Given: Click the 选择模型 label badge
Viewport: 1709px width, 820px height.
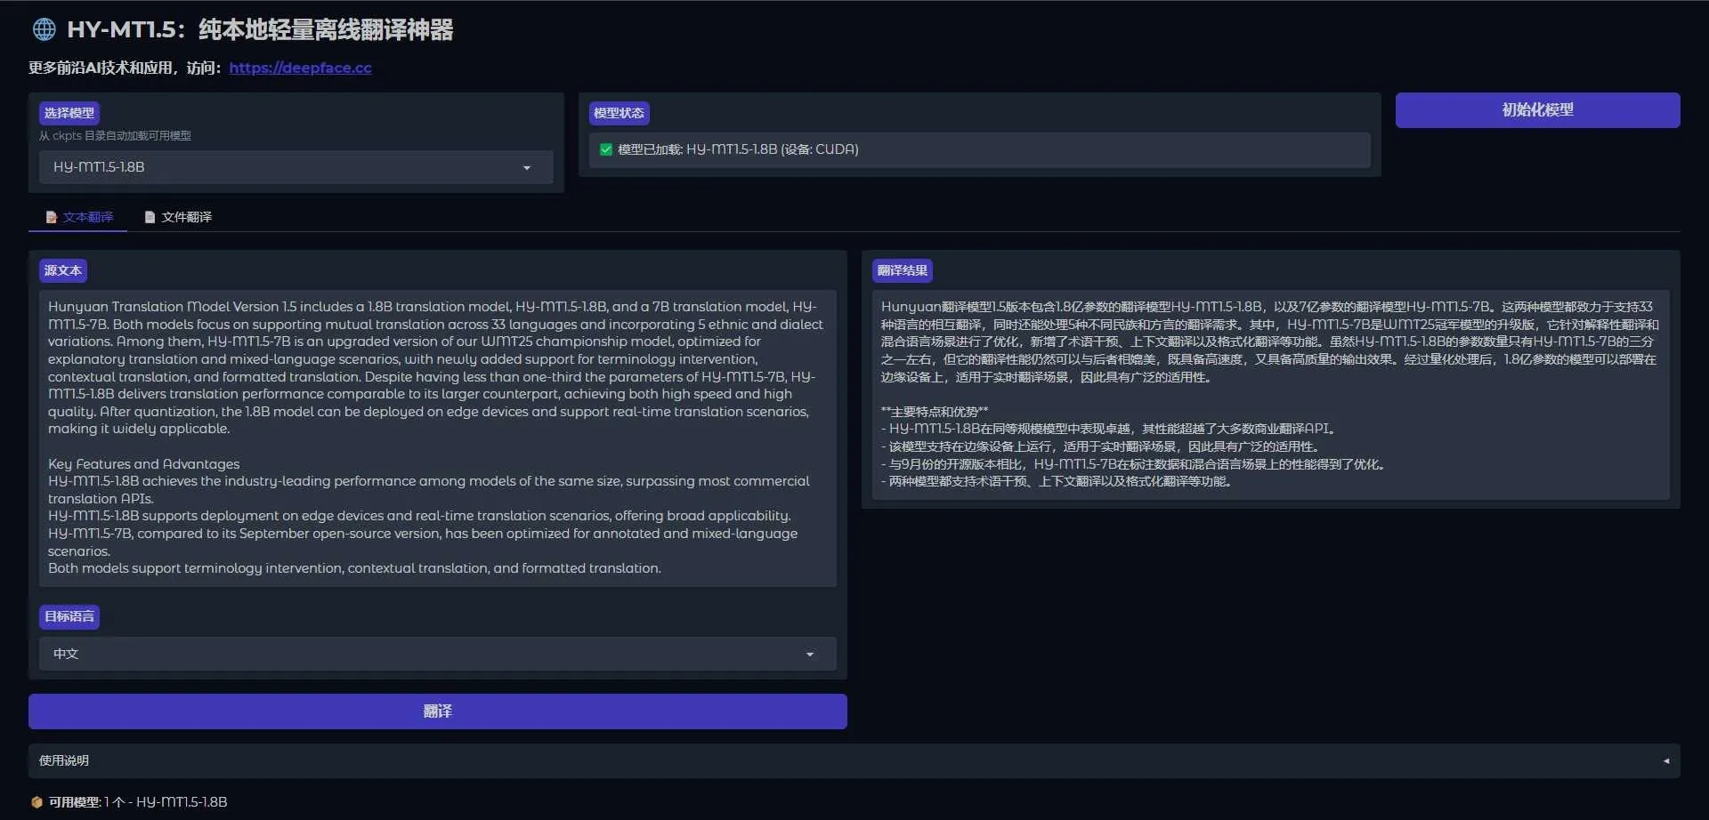Looking at the screenshot, I should (x=69, y=112).
